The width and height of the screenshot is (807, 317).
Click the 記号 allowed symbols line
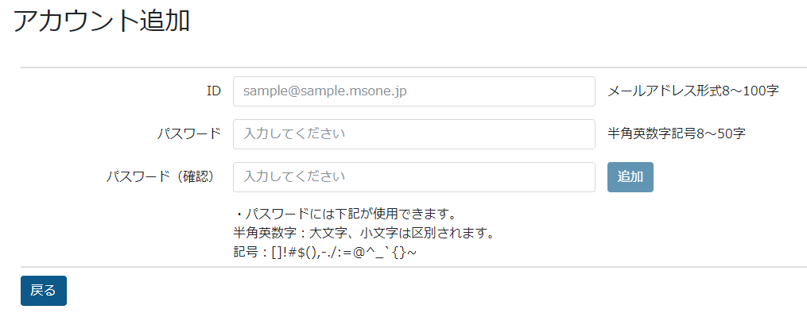[x=324, y=253]
